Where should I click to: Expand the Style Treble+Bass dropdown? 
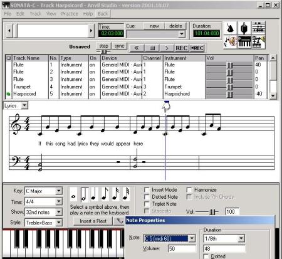(59, 223)
